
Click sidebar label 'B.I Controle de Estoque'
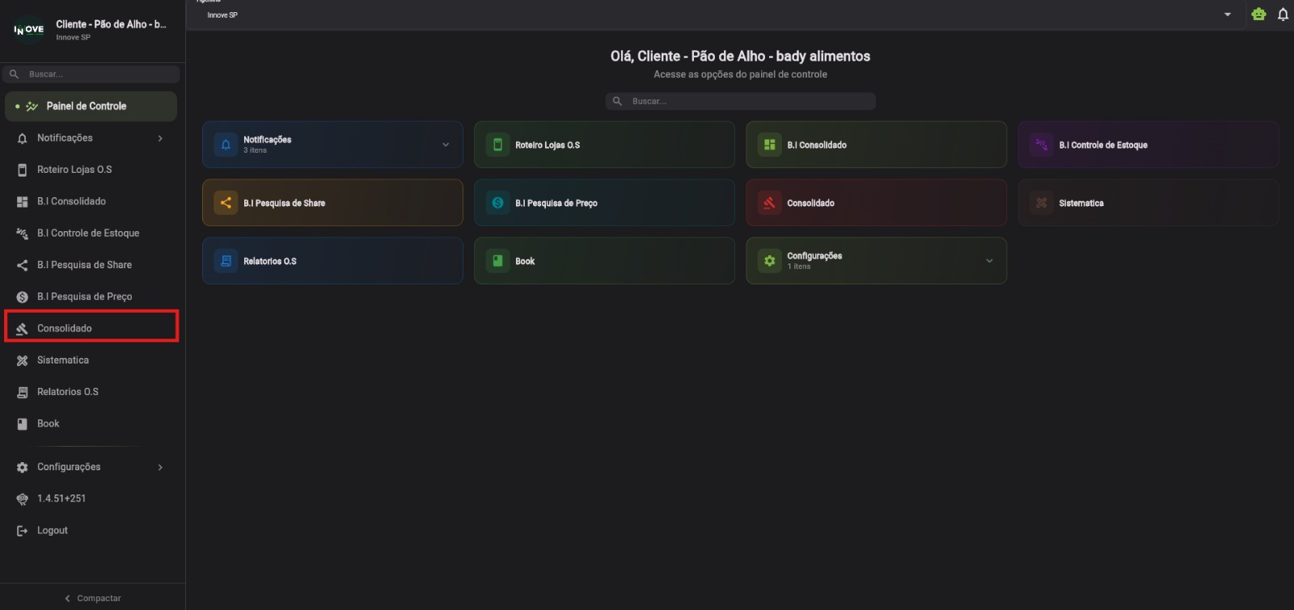(88, 233)
